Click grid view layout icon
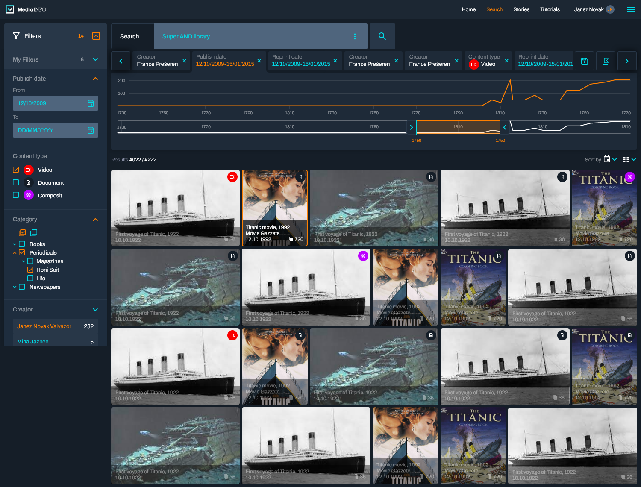641x487 pixels. pyautogui.click(x=626, y=159)
